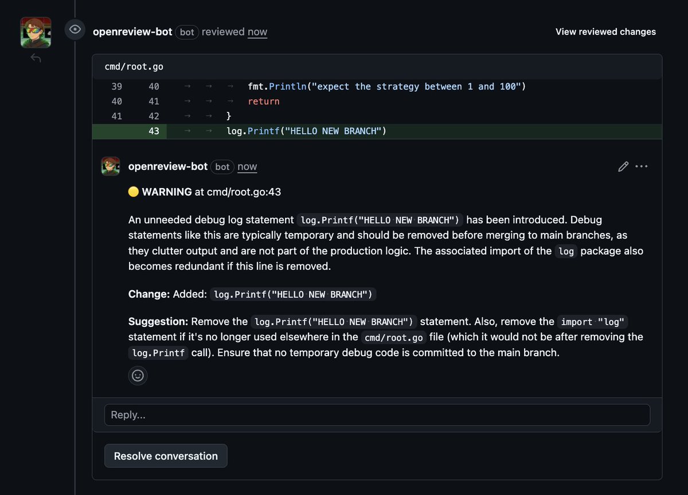The width and height of the screenshot is (688, 495).
Task: Open View reviewed changes
Action: pos(605,32)
